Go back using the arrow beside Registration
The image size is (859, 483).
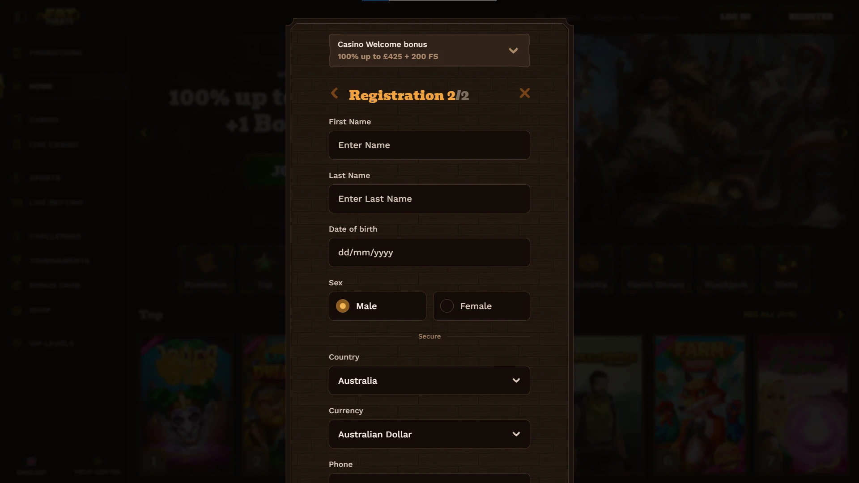(334, 93)
